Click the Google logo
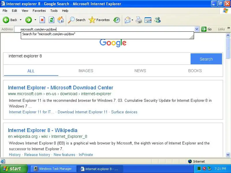The width and height of the screenshot is (231, 173). tap(113, 43)
